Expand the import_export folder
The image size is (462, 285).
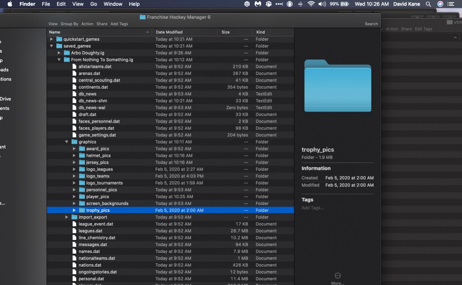(x=67, y=217)
